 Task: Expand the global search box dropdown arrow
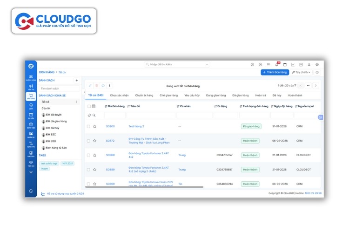(207, 64)
